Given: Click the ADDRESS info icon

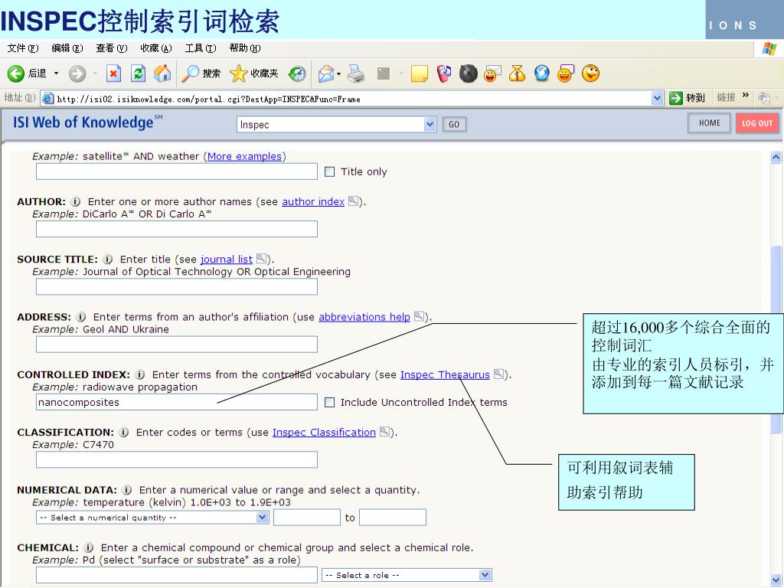Looking at the screenshot, I should [x=80, y=317].
